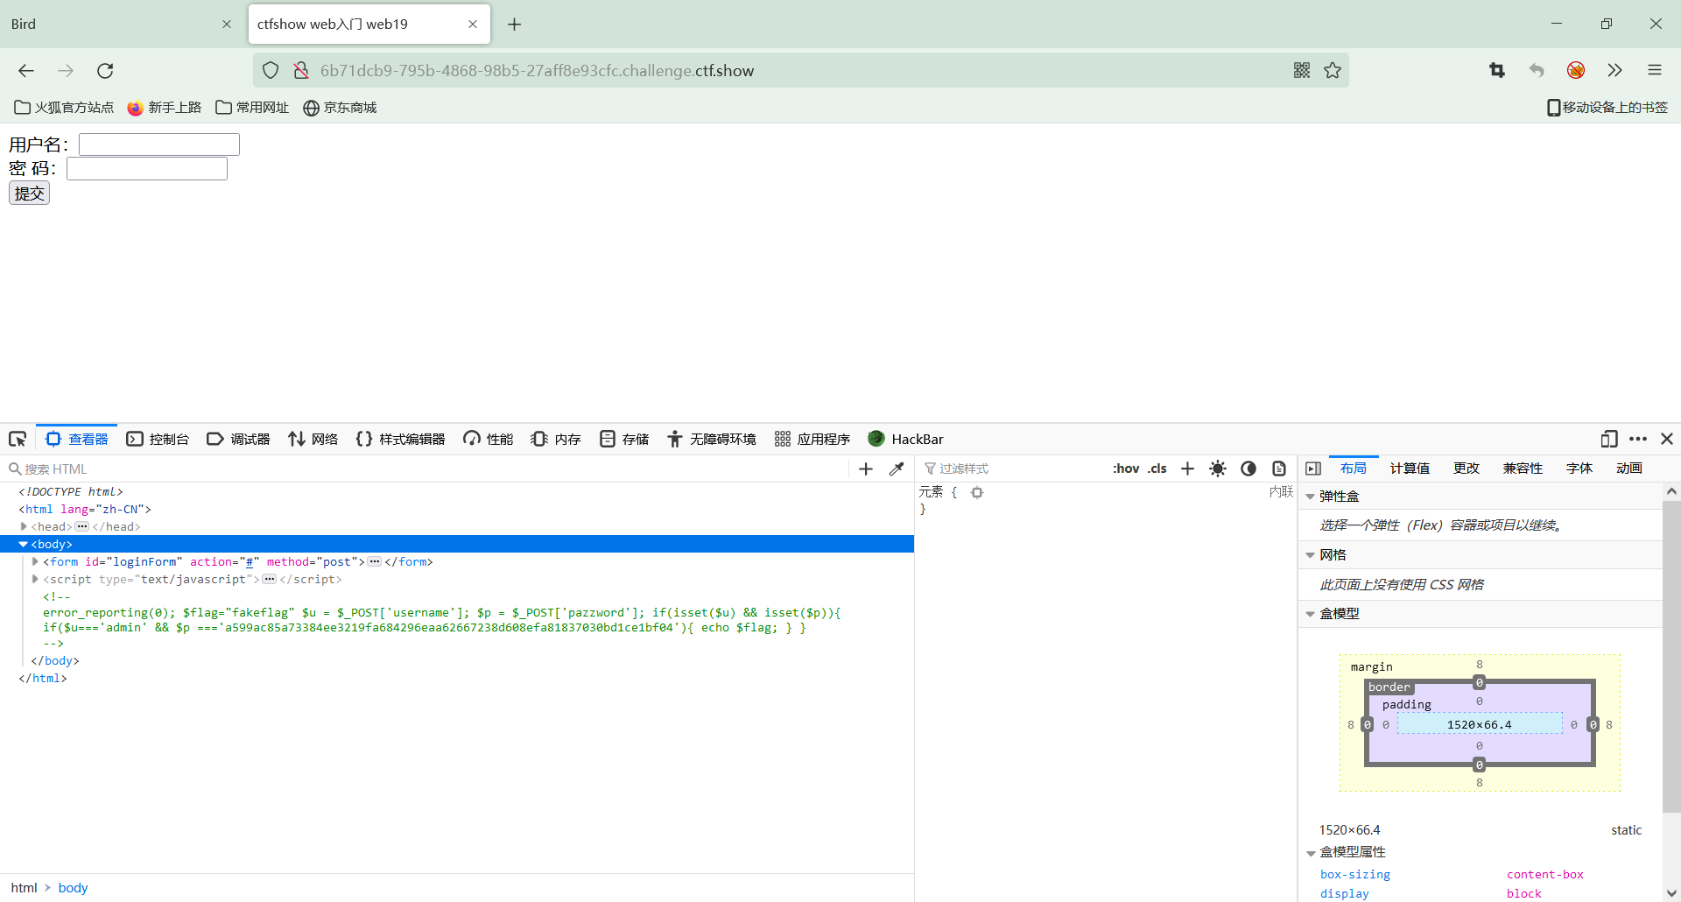This screenshot has height=902, width=1681.
Task: Click the tracking protection shield icon
Action: [271, 71]
